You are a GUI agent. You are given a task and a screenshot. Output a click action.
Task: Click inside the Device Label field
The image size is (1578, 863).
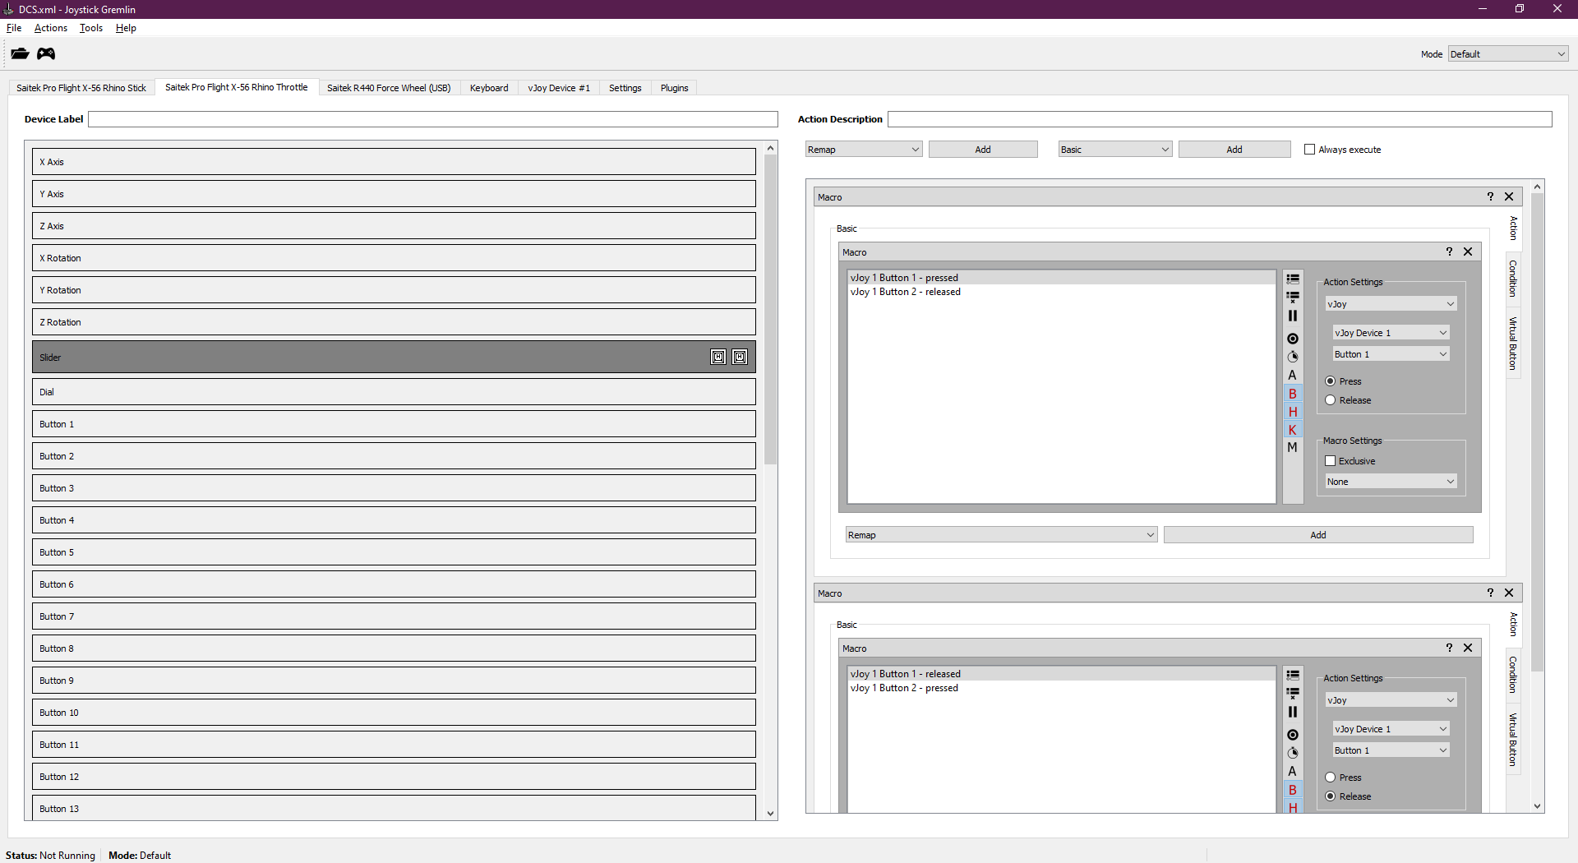[433, 118]
